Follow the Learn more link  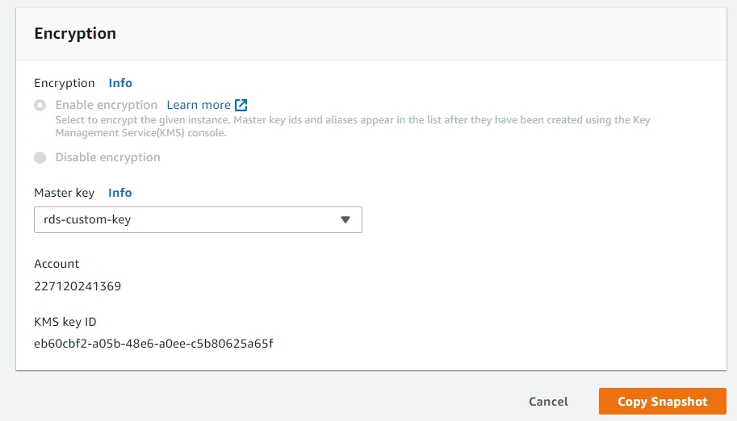pos(199,105)
